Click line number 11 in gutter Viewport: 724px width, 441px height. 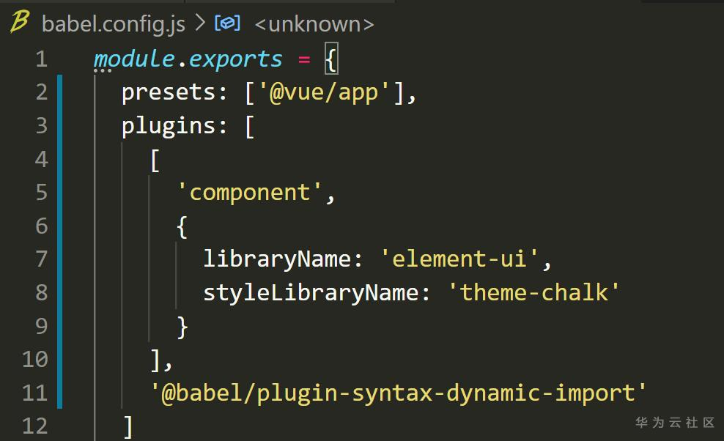point(35,393)
